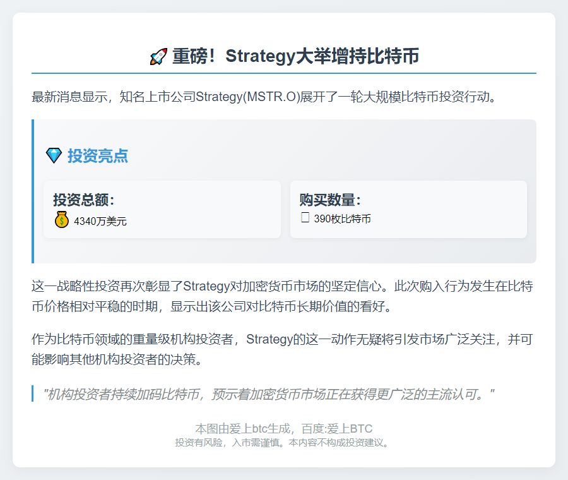Click the 投资亮点 section heading
The width and height of the screenshot is (568, 480).
(x=98, y=156)
